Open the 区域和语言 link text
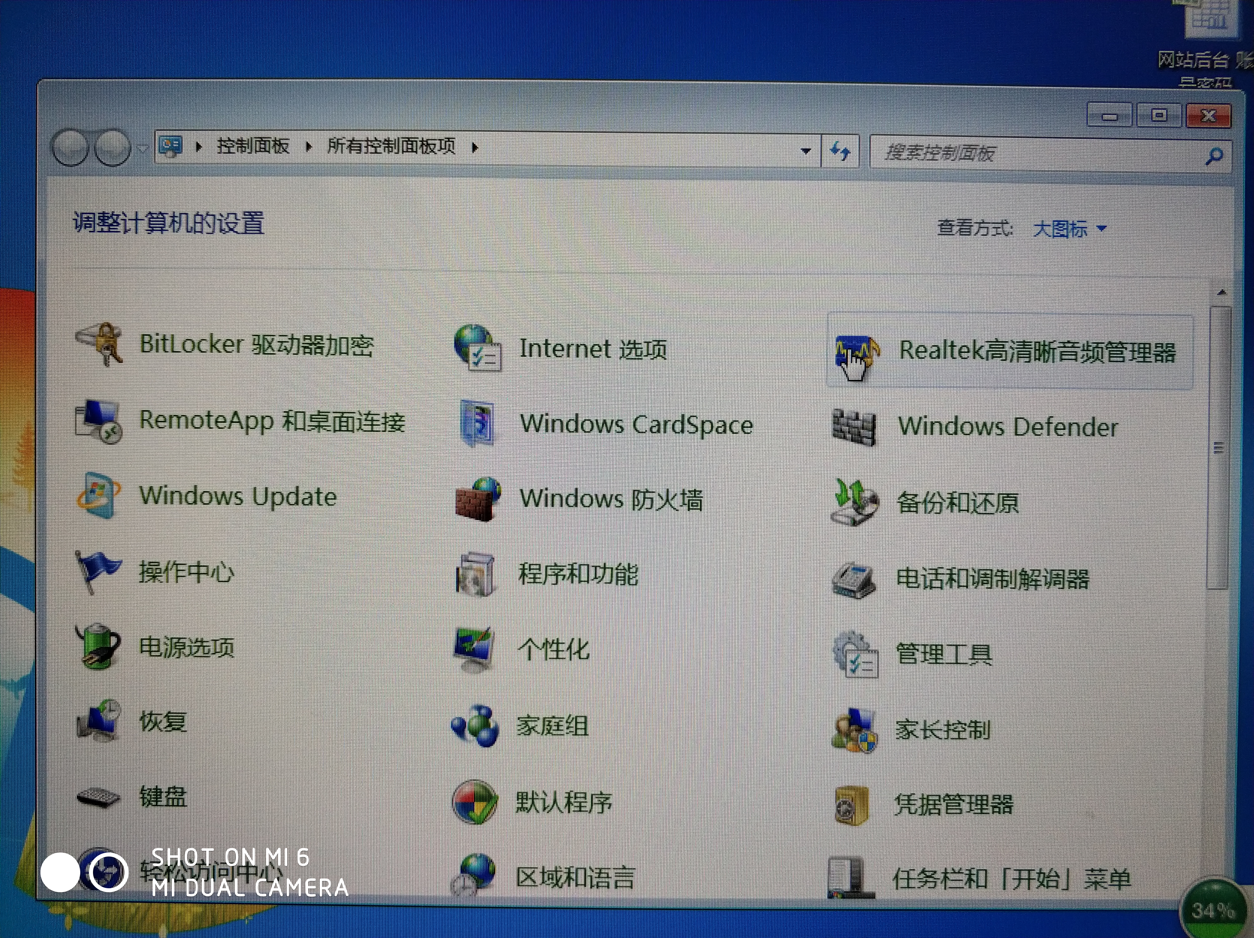This screenshot has width=1254, height=938. click(x=575, y=877)
